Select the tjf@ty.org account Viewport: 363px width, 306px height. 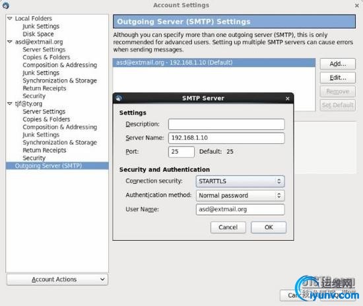click(x=28, y=104)
